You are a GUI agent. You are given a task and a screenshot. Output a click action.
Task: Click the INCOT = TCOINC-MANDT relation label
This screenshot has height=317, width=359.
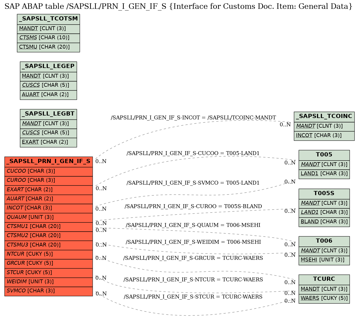(x=193, y=118)
